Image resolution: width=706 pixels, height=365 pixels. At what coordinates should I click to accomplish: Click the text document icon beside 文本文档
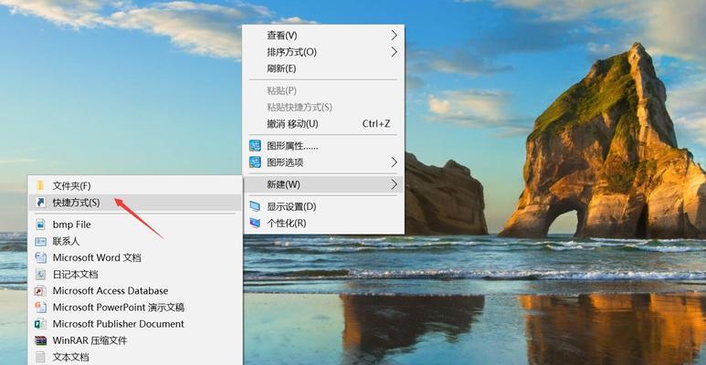pyautogui.click(x=40, y=358)
